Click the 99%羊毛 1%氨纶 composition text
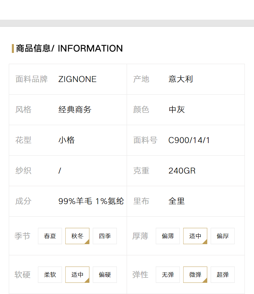This screenshot has height=294, width=254. tap(91, 201)
